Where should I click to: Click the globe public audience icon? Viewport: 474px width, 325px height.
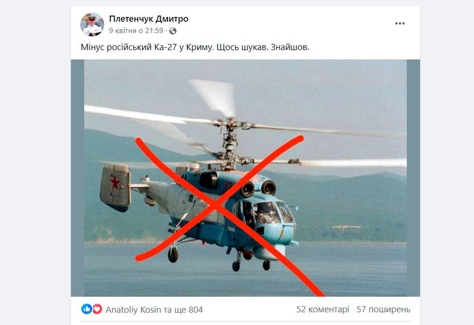point(173,31)
